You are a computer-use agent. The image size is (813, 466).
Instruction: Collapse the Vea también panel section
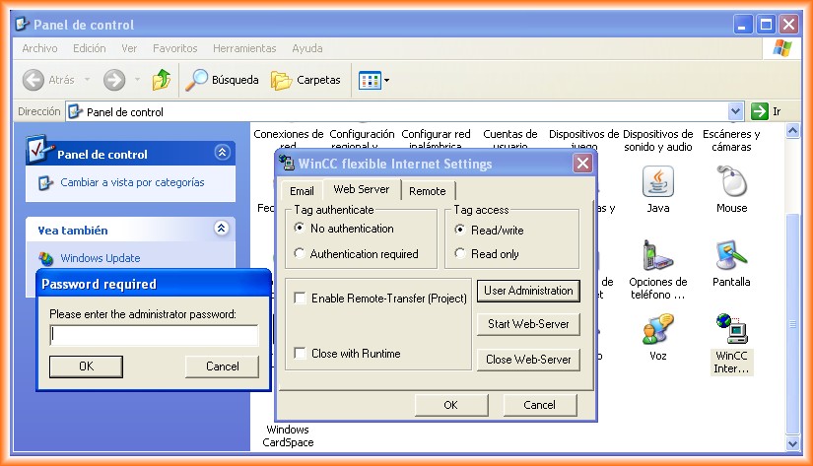[221, 229]
